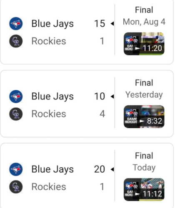Open Blue Jays name with score 15
The image size is (175, 208).
[x=52, y=24]
